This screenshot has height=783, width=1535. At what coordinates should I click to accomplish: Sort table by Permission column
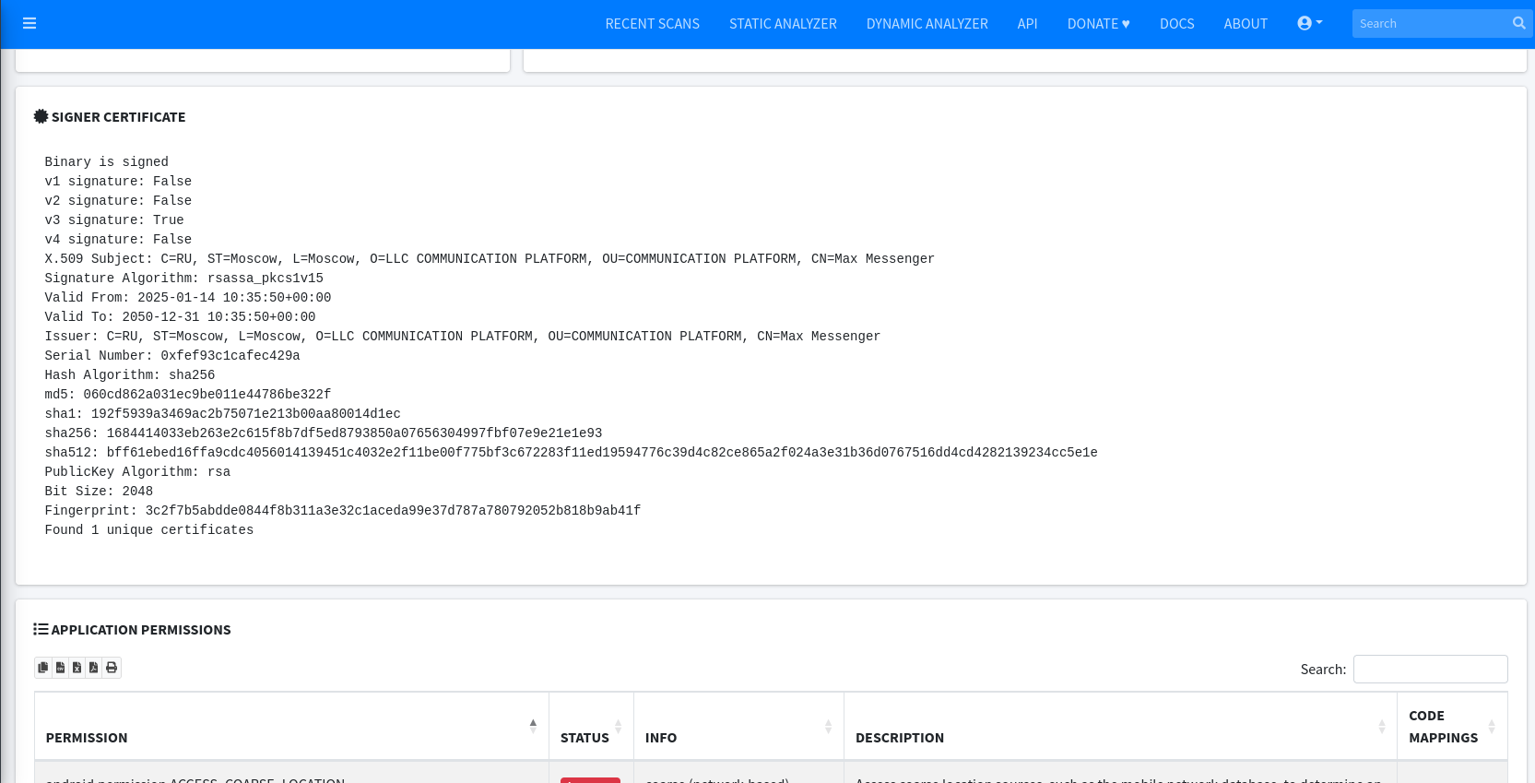[291, 727]
